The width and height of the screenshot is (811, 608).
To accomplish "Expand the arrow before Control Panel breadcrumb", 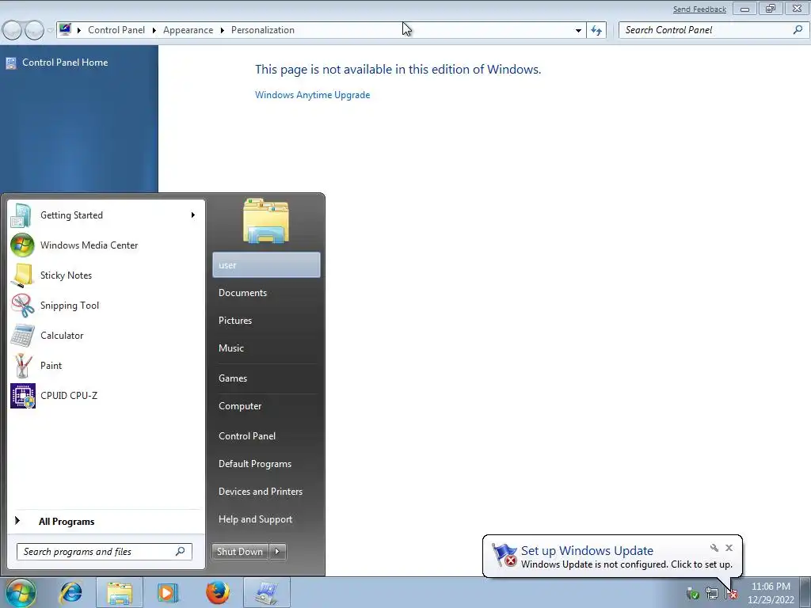I will click(x=79, y=31).
